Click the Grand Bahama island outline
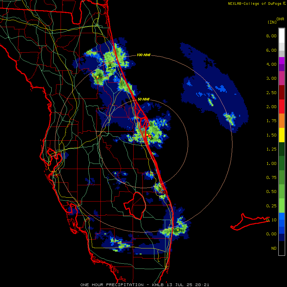This screenshot has height=287, width=287. [250, 222]
